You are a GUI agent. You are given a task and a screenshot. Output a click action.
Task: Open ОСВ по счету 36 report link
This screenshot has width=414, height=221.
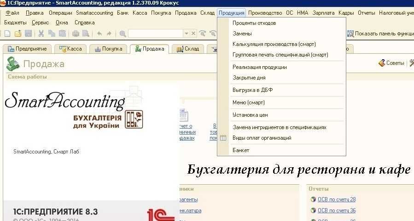[337, 210]
